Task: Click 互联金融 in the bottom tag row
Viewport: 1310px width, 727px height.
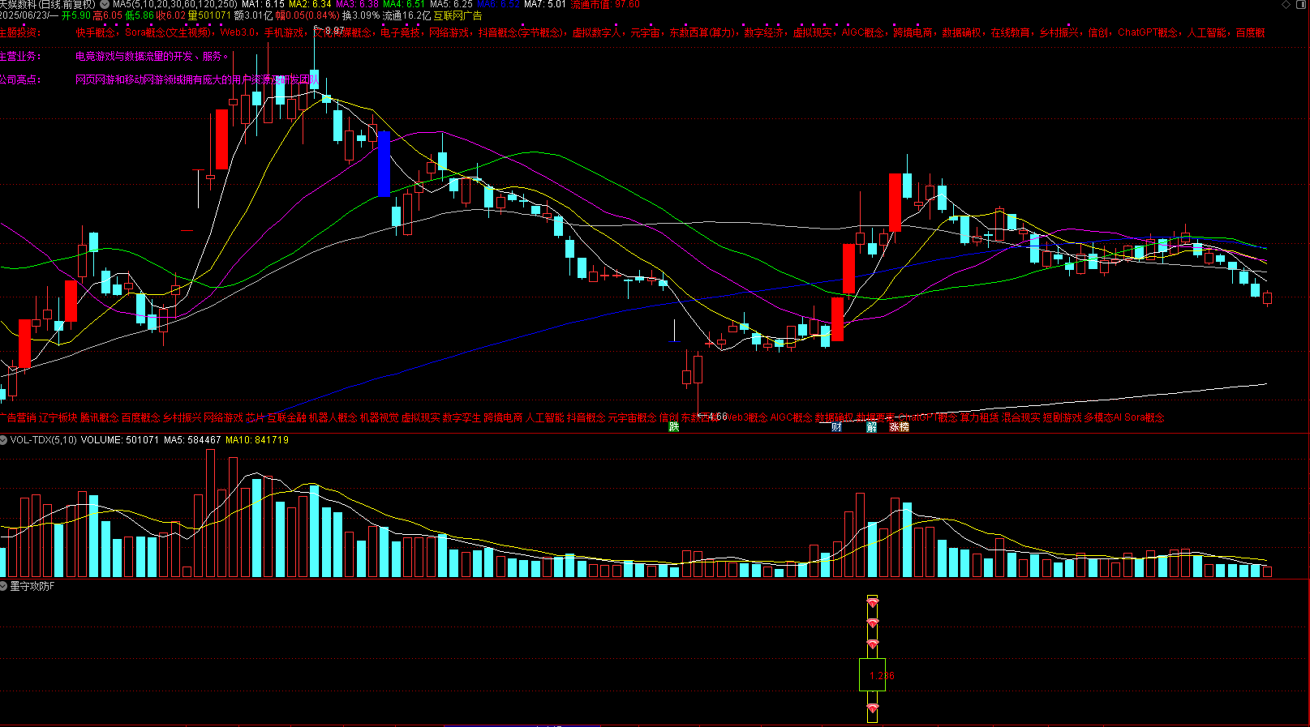Action: [x=286, y=418]
